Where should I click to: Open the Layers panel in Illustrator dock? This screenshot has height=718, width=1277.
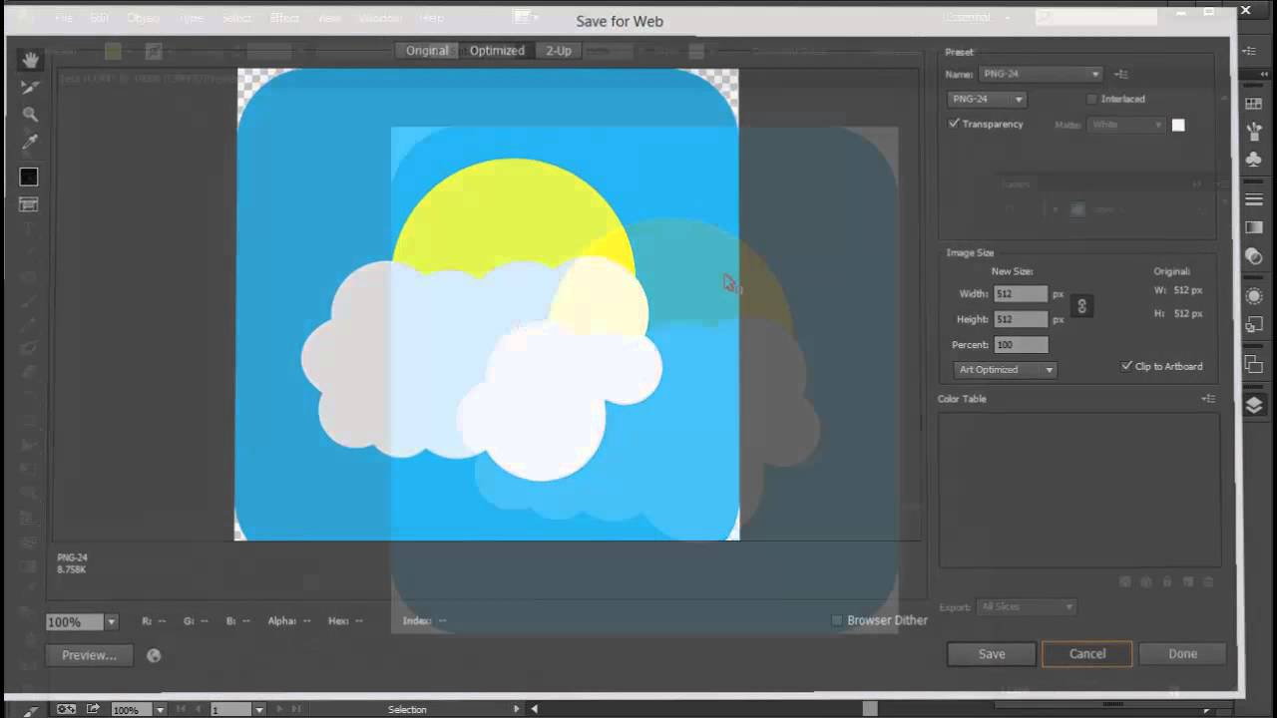pos(1254,405)
